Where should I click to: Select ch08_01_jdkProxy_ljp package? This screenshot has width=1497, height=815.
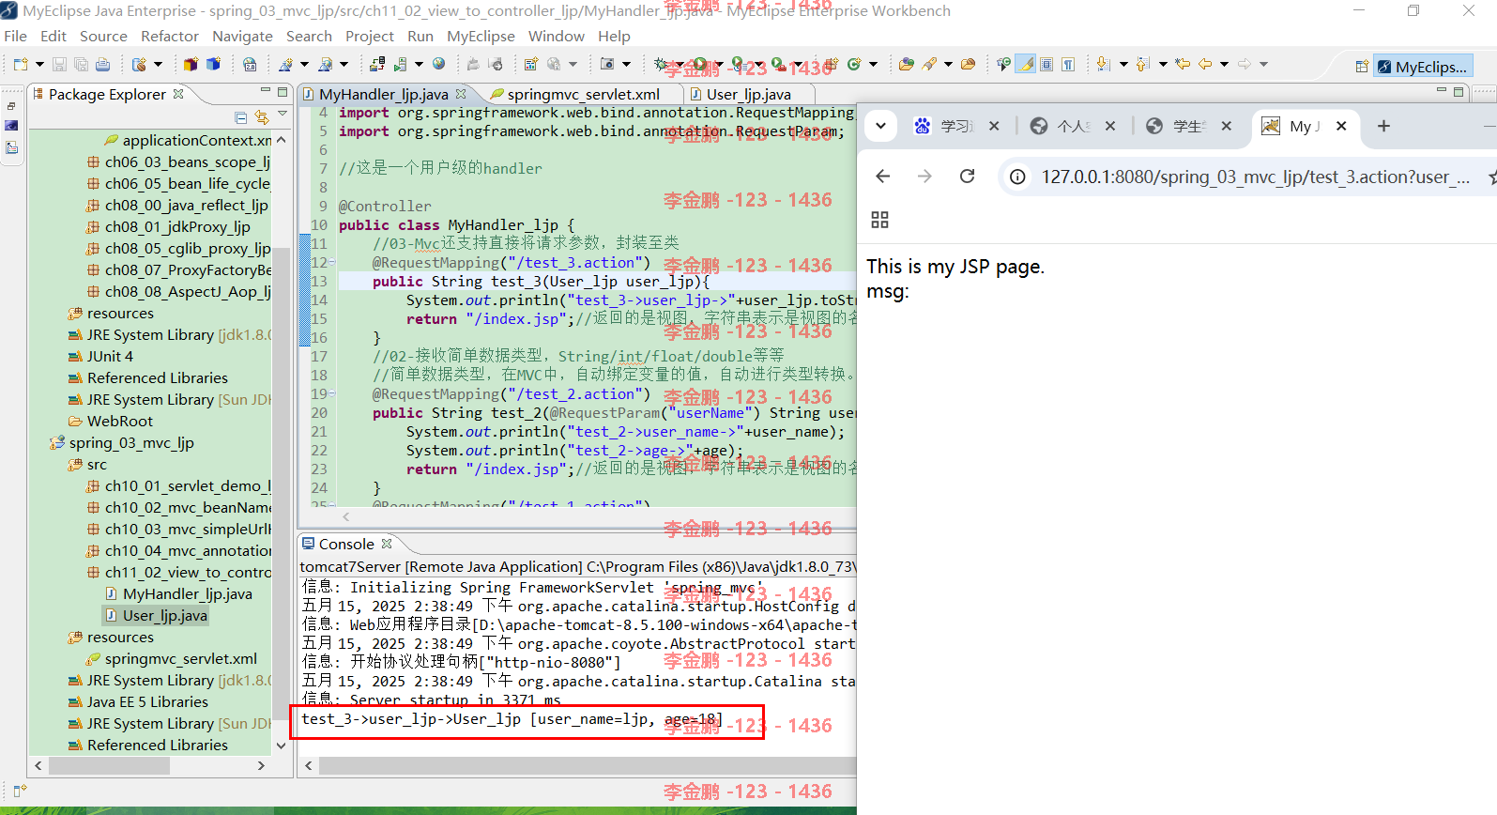click(x=177, y=226)
